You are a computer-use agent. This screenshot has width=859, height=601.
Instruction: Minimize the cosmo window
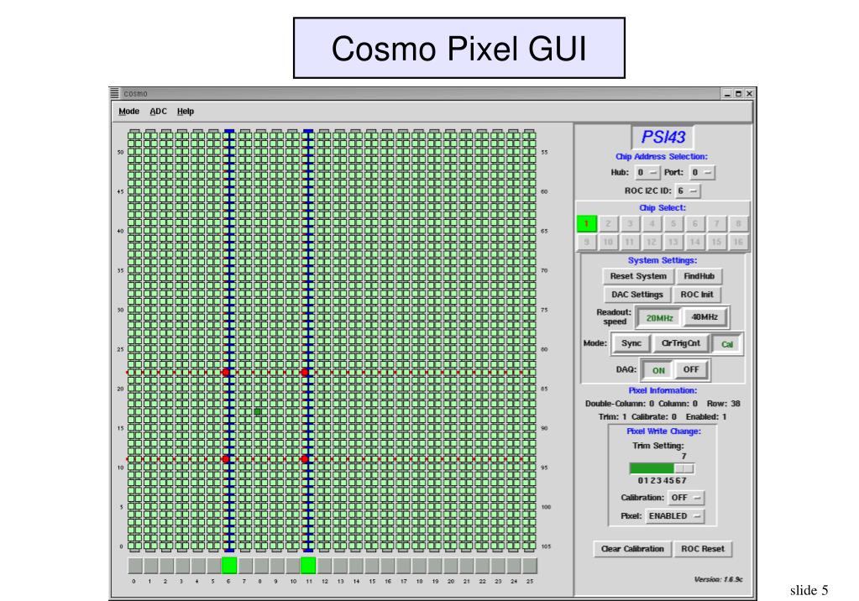(x=727, y=94)
